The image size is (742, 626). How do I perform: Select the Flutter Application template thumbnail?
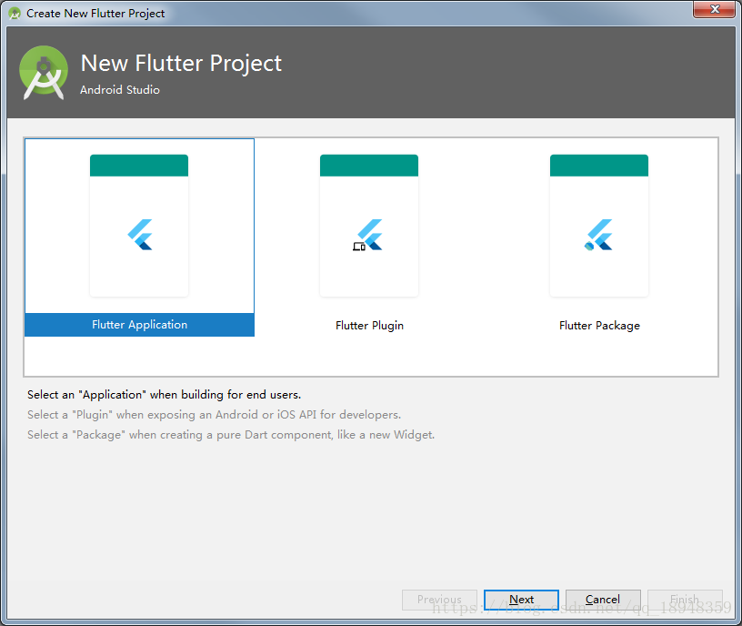click(x=139, y=226)
